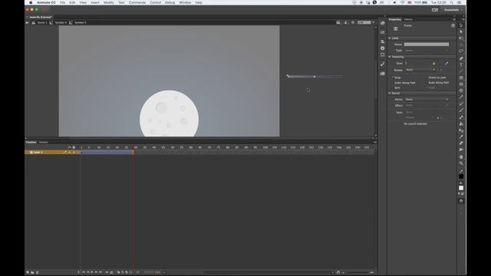Select frame 1 keyframe on Layer 1
The width and height of the screenshot is (491, 276).
(x=81, y=152)
